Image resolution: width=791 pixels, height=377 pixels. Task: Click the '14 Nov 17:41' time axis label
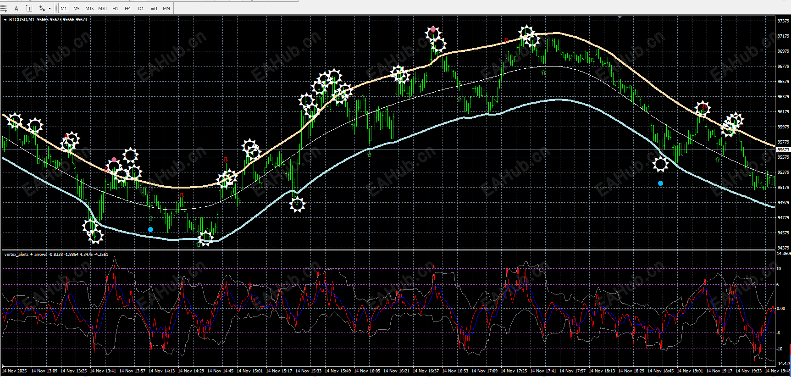click(543, 371)
